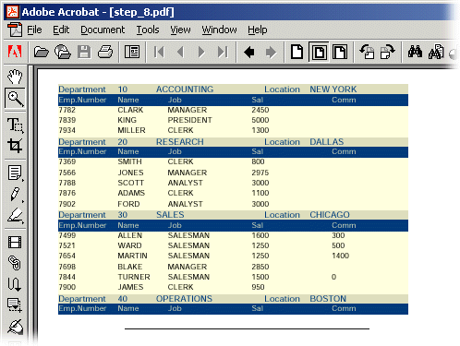Select the Movie filmstrip tool
460x346 pixels.
tap(15, 243)
